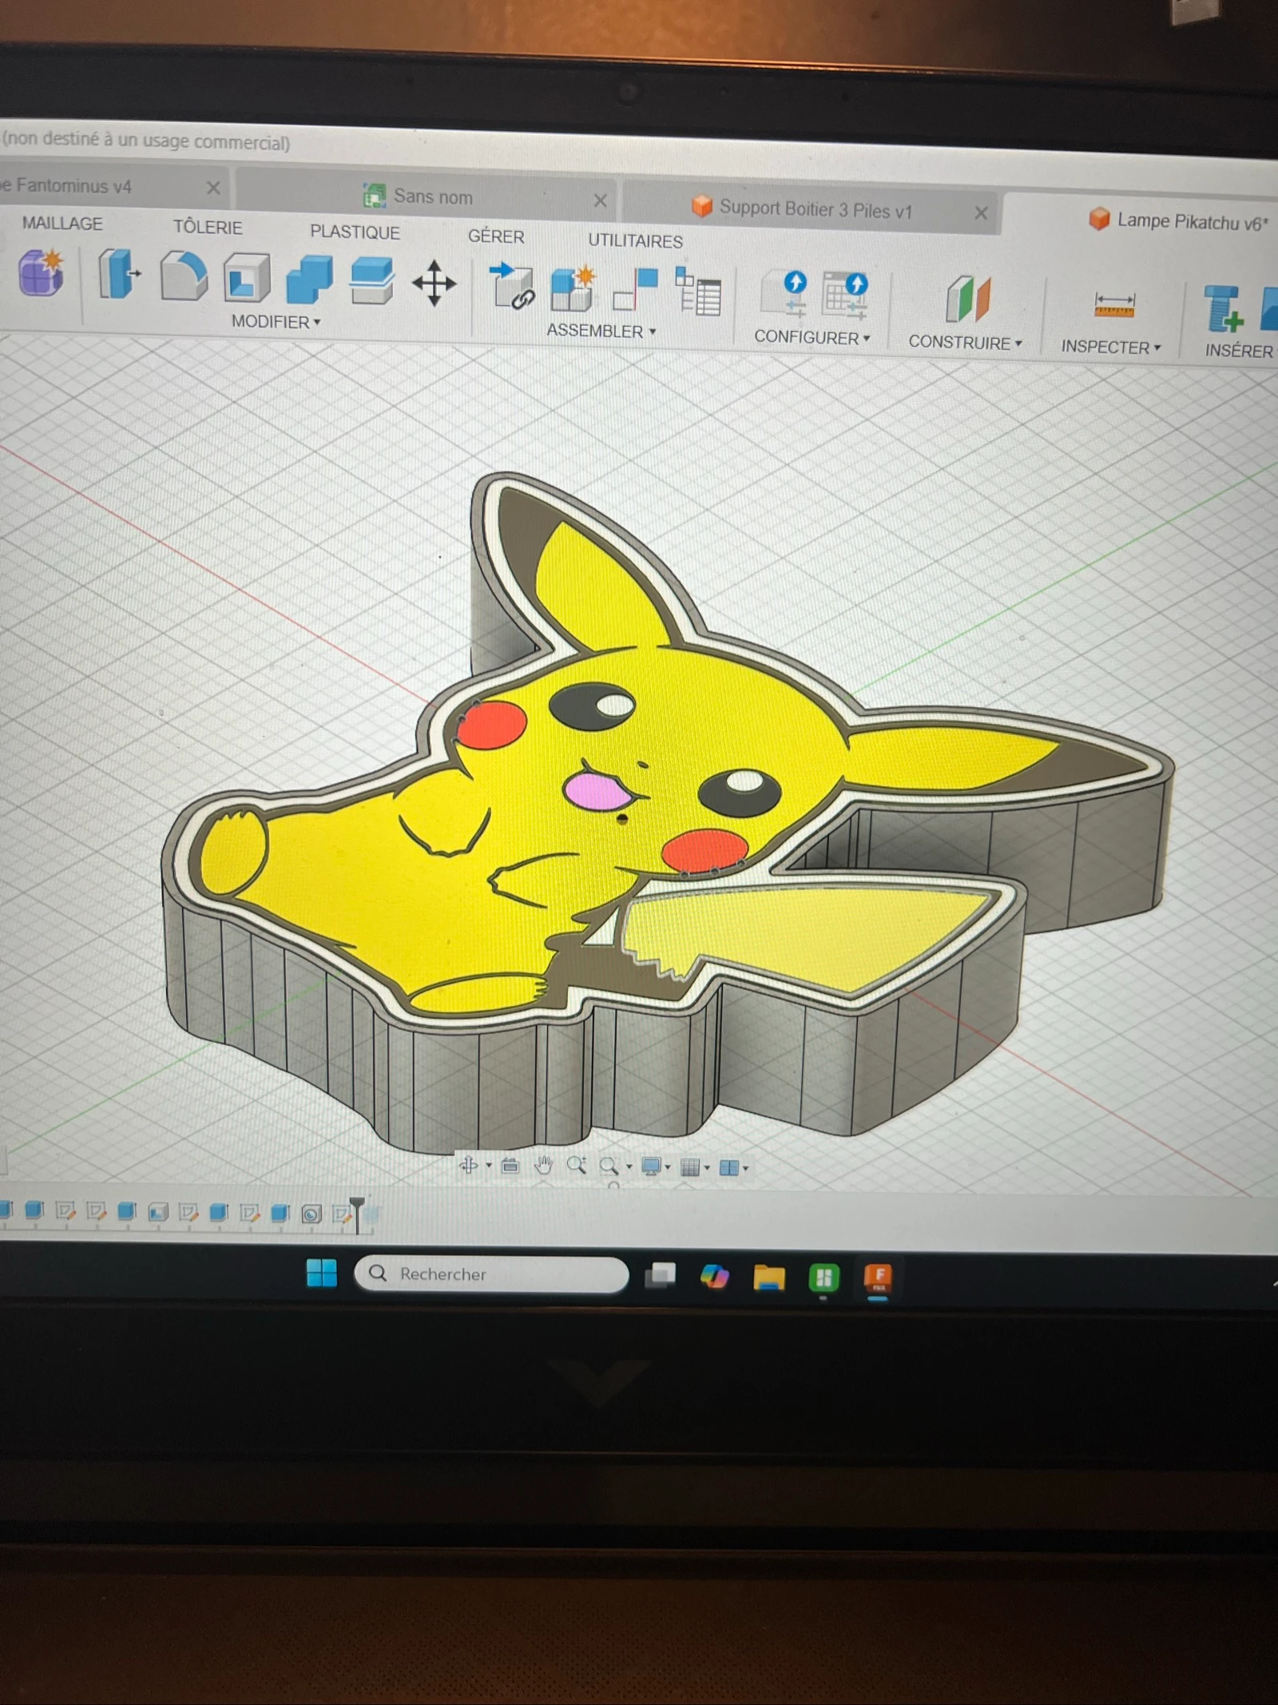Open the Orbit tool dropdown arrow
The image size is (1278, 1705).
click(x=489, y=1166)
